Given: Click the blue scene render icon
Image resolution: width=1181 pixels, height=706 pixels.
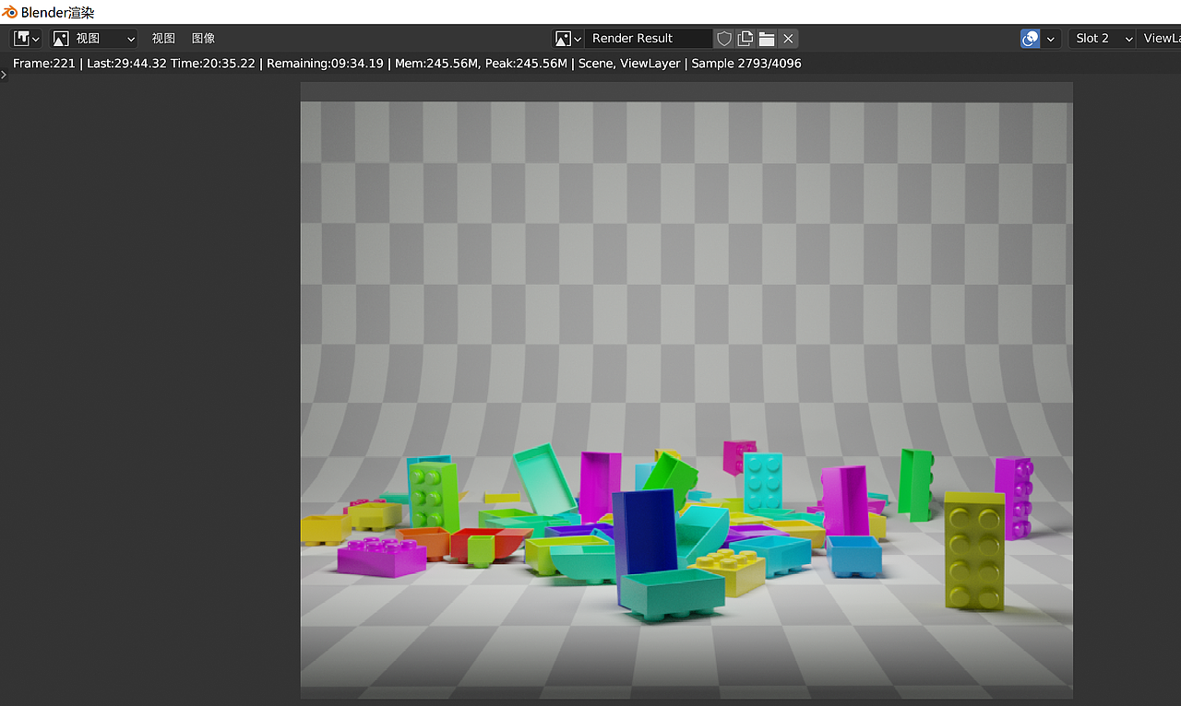Looking at the screenshot, I should [1029, 38].
